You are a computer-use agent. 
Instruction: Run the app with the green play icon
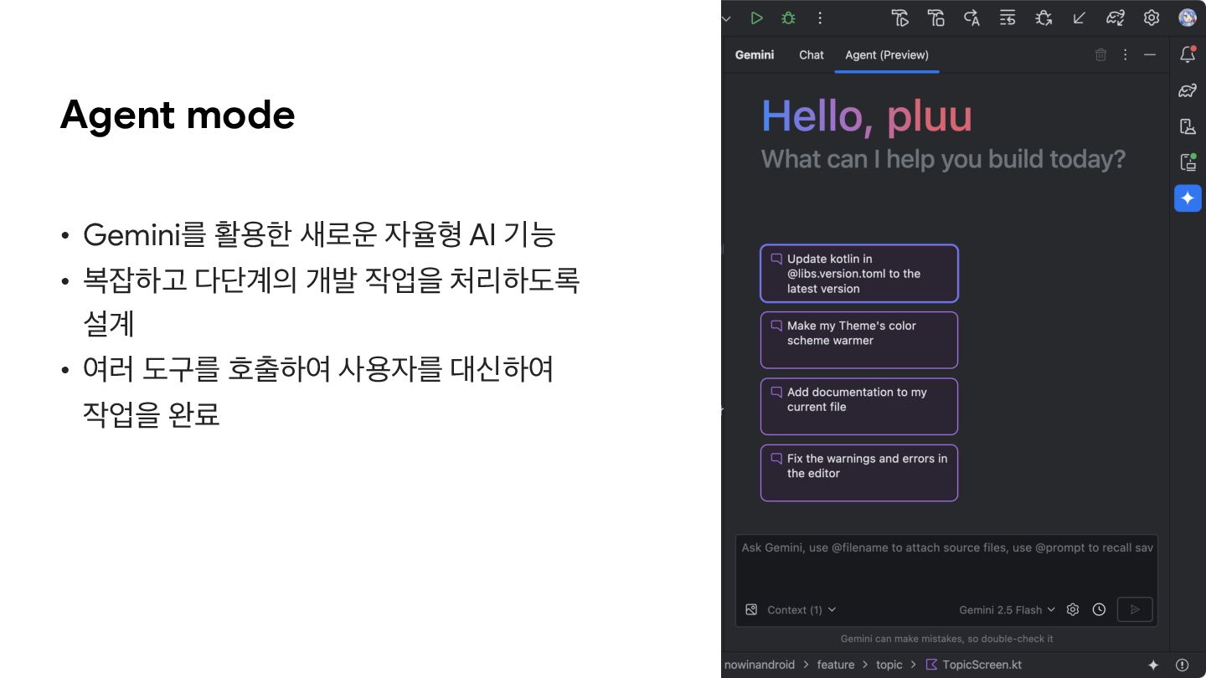pos(756,18)
